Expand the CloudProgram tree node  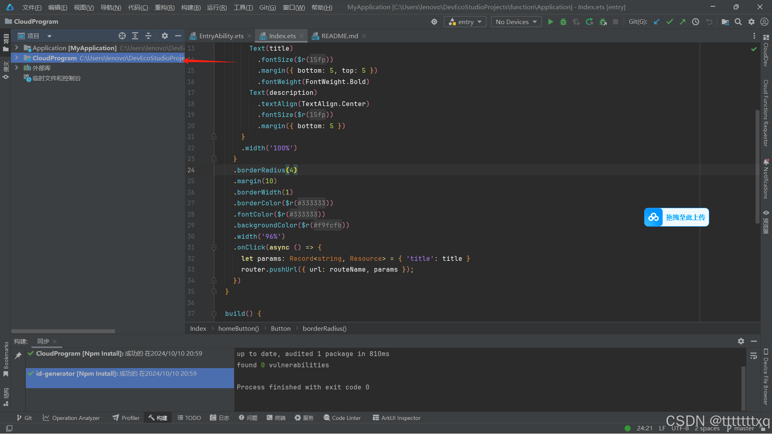pyautogui.click(x=16, y=58)
